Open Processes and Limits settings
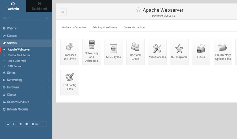The height and width of the screenshot is (139, 237). click(x=70, y=52)
